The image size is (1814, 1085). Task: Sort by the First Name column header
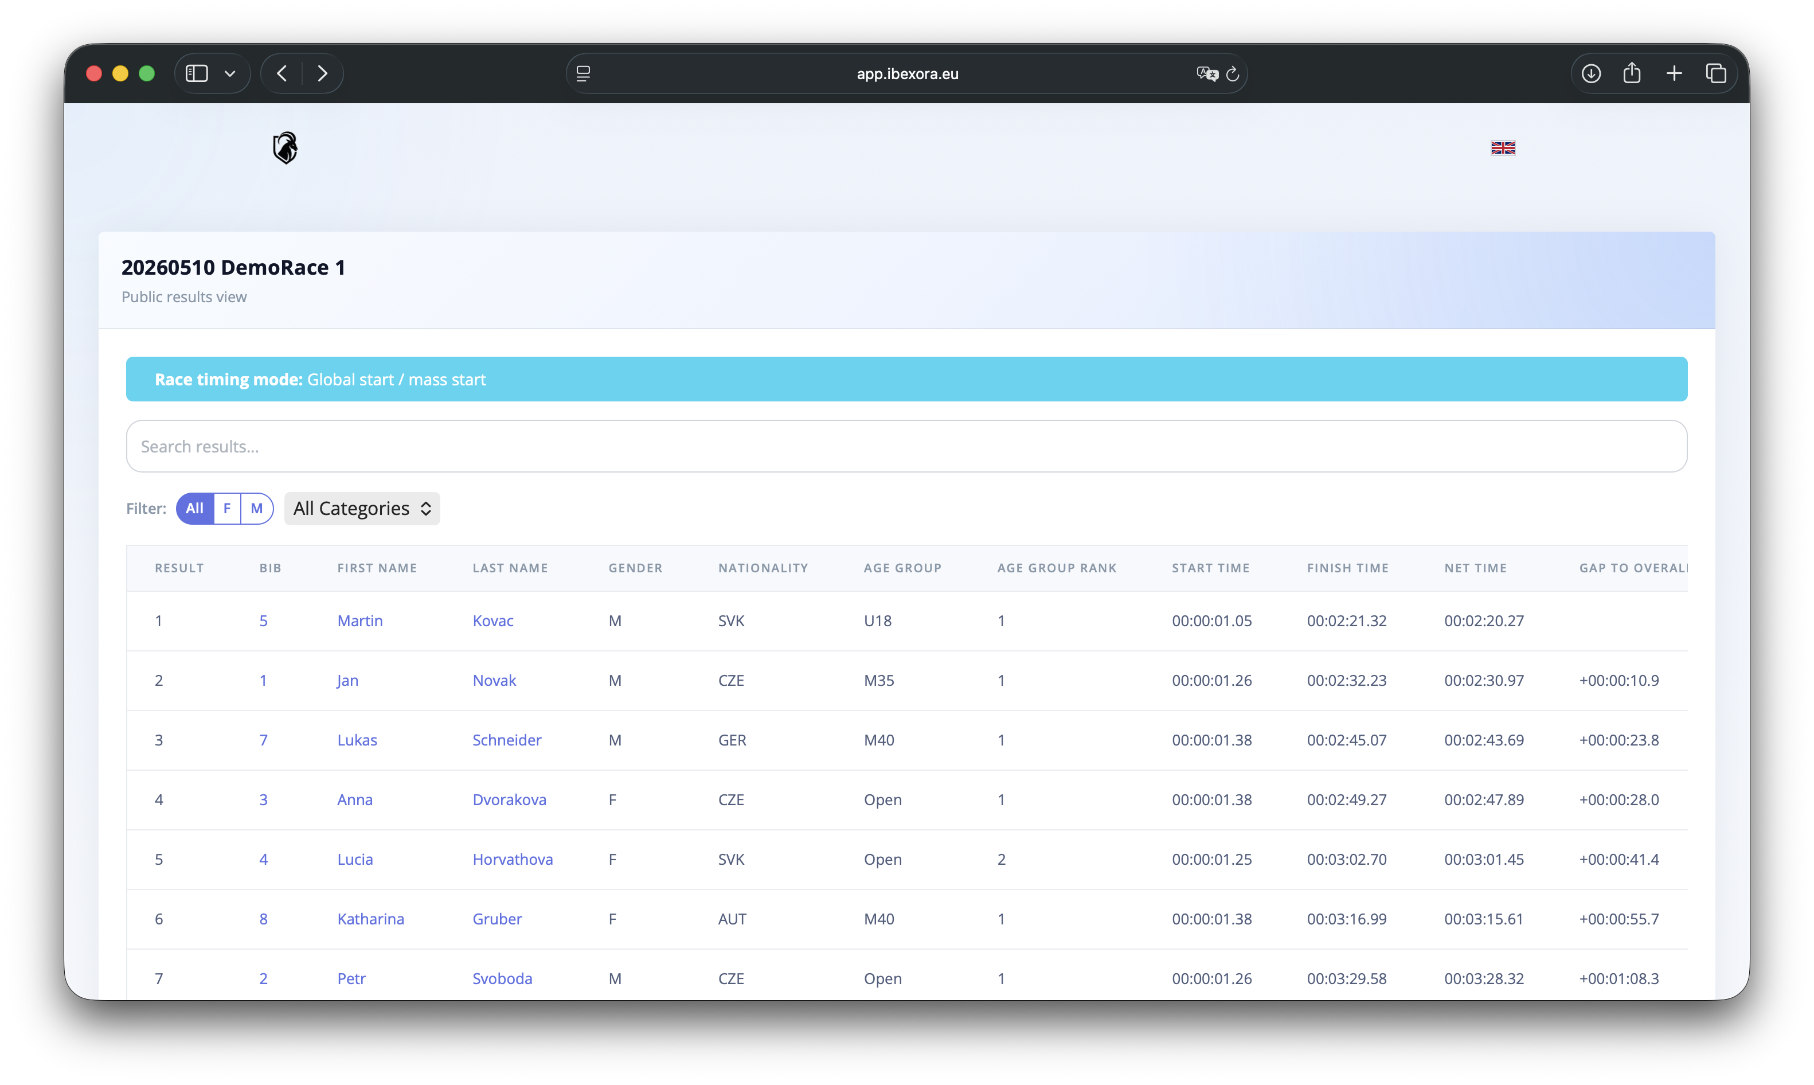pyautogui.click(x=377, y=568)
